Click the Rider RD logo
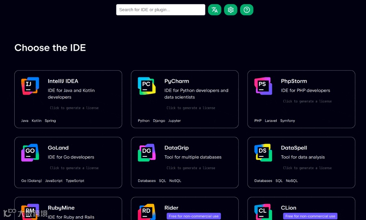Viewport: 366px width, 220px height. [x=147, y=212]
